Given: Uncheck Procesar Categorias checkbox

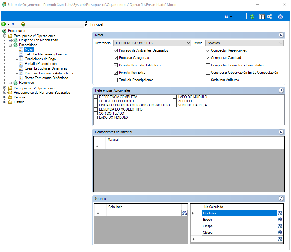Looking at the screenshot, I should click(x=116, y=58).
